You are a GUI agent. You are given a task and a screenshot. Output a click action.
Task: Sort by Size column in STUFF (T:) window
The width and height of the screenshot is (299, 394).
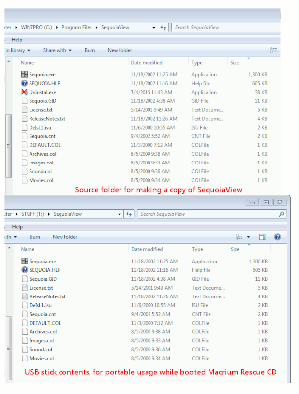pyautogui.click(x=235, y=249)
